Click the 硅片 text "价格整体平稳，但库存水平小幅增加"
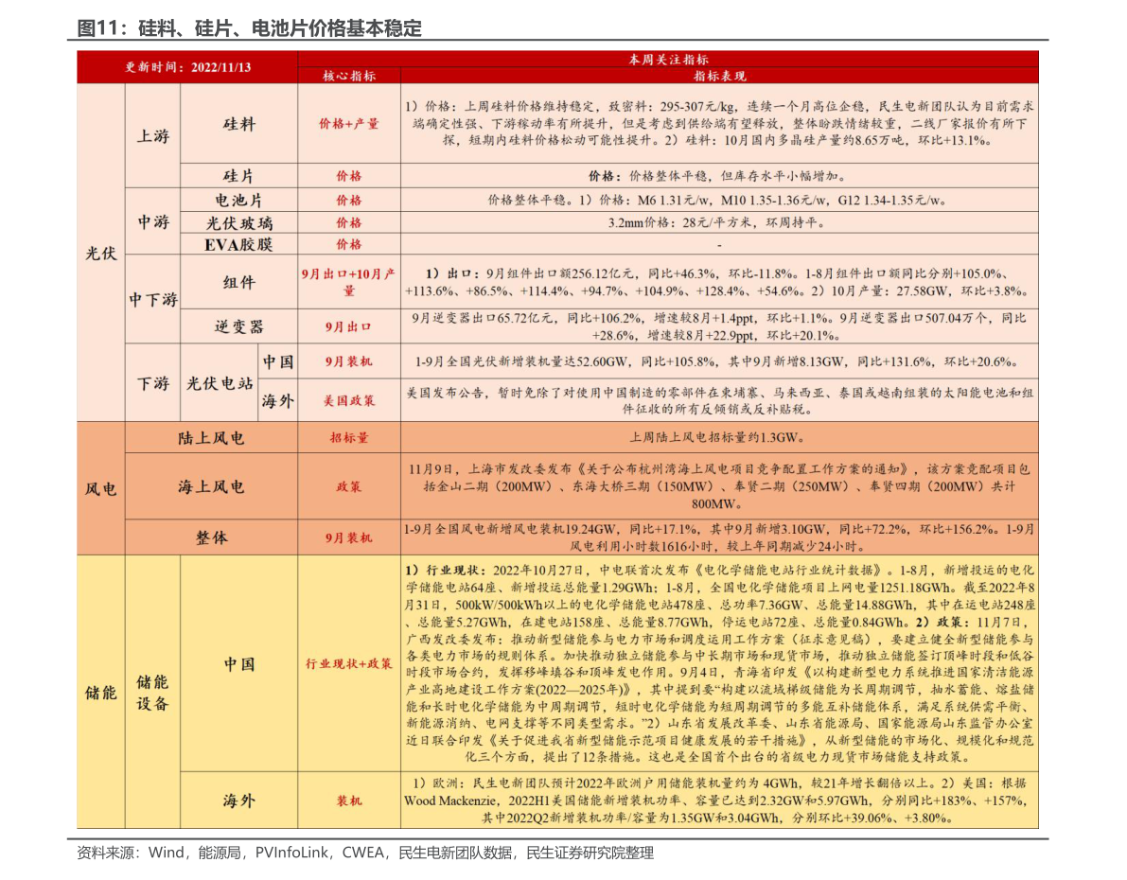Image resolution: width=1127 pixels, height=880 pixels. (x=719, y=176)
